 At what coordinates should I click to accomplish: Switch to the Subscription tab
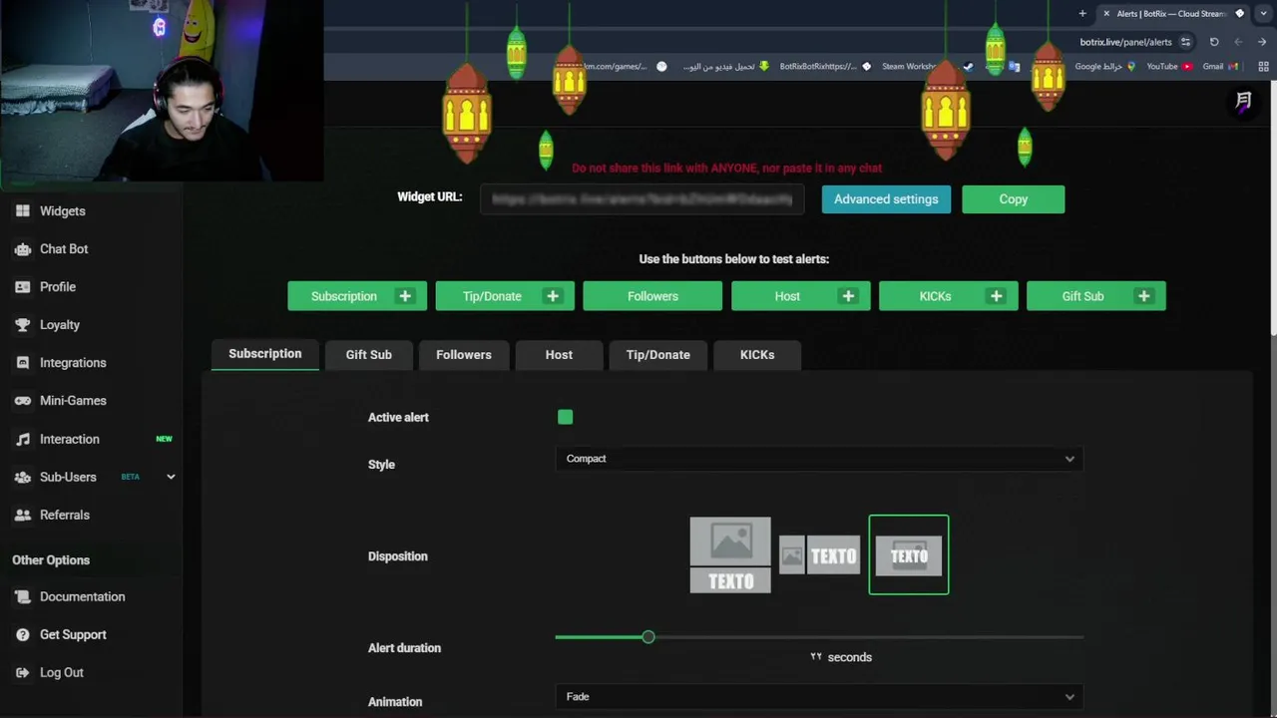click(265, 354)
